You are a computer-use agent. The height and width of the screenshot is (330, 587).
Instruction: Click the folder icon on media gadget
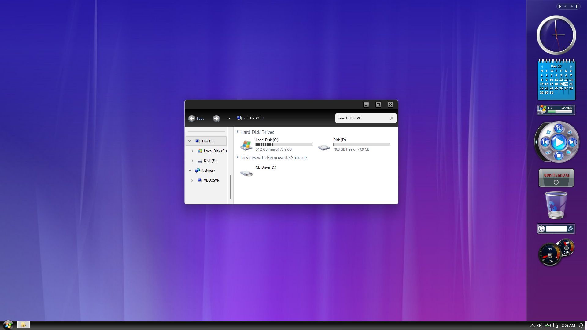point(569,152)
